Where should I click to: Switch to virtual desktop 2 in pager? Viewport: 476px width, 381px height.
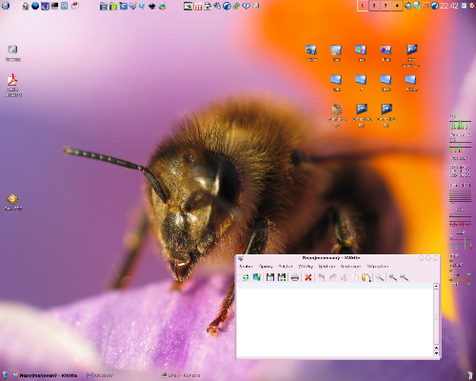tap(374, 6)
